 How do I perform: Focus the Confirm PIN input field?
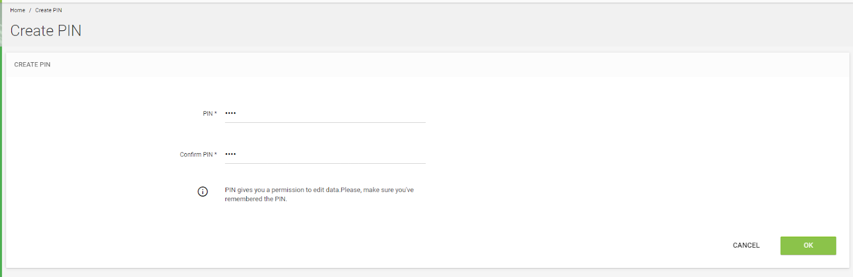point(325,155)
